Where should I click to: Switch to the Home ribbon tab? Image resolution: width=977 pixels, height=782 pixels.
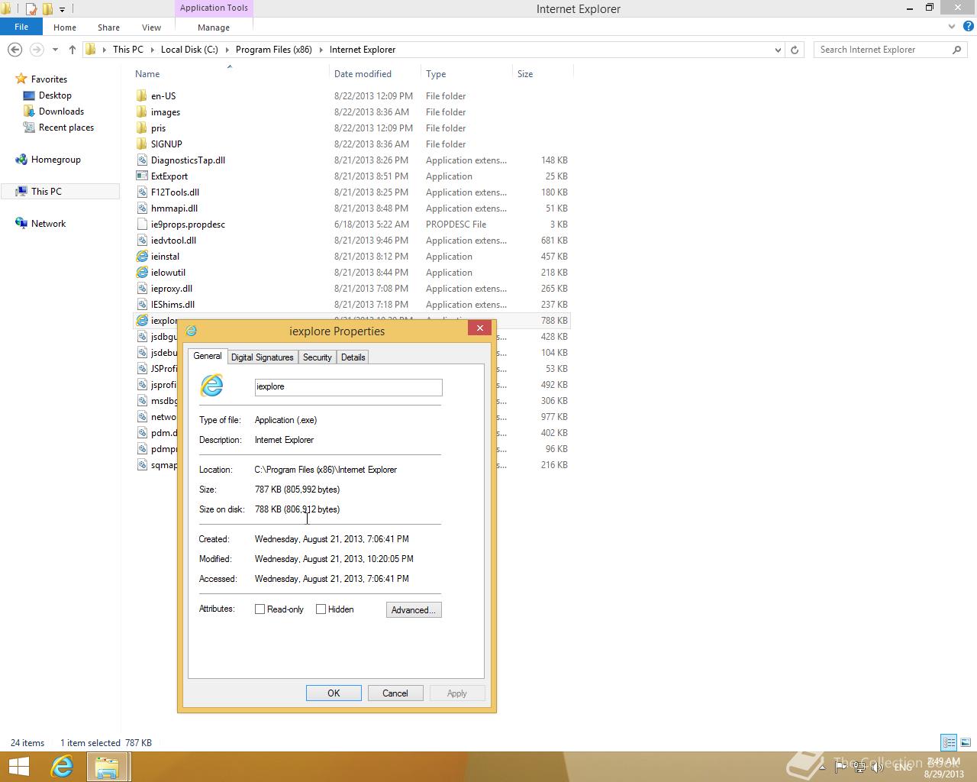[65, 27]
